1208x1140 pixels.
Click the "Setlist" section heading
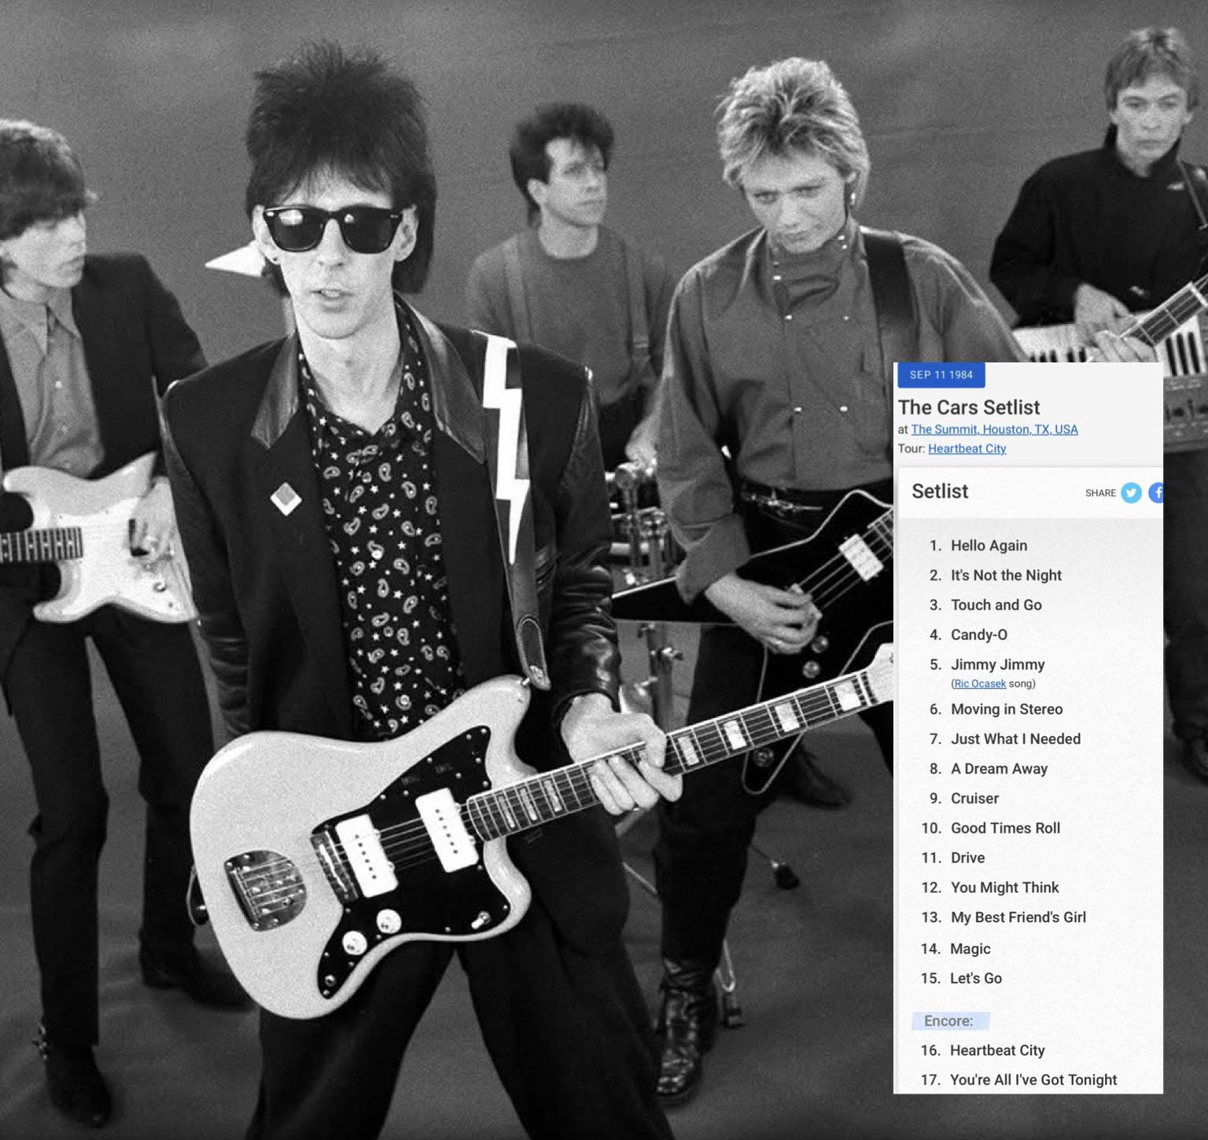[940, 491]
